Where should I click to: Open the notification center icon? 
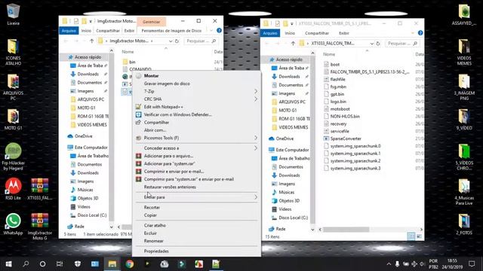tap(472, 264)
